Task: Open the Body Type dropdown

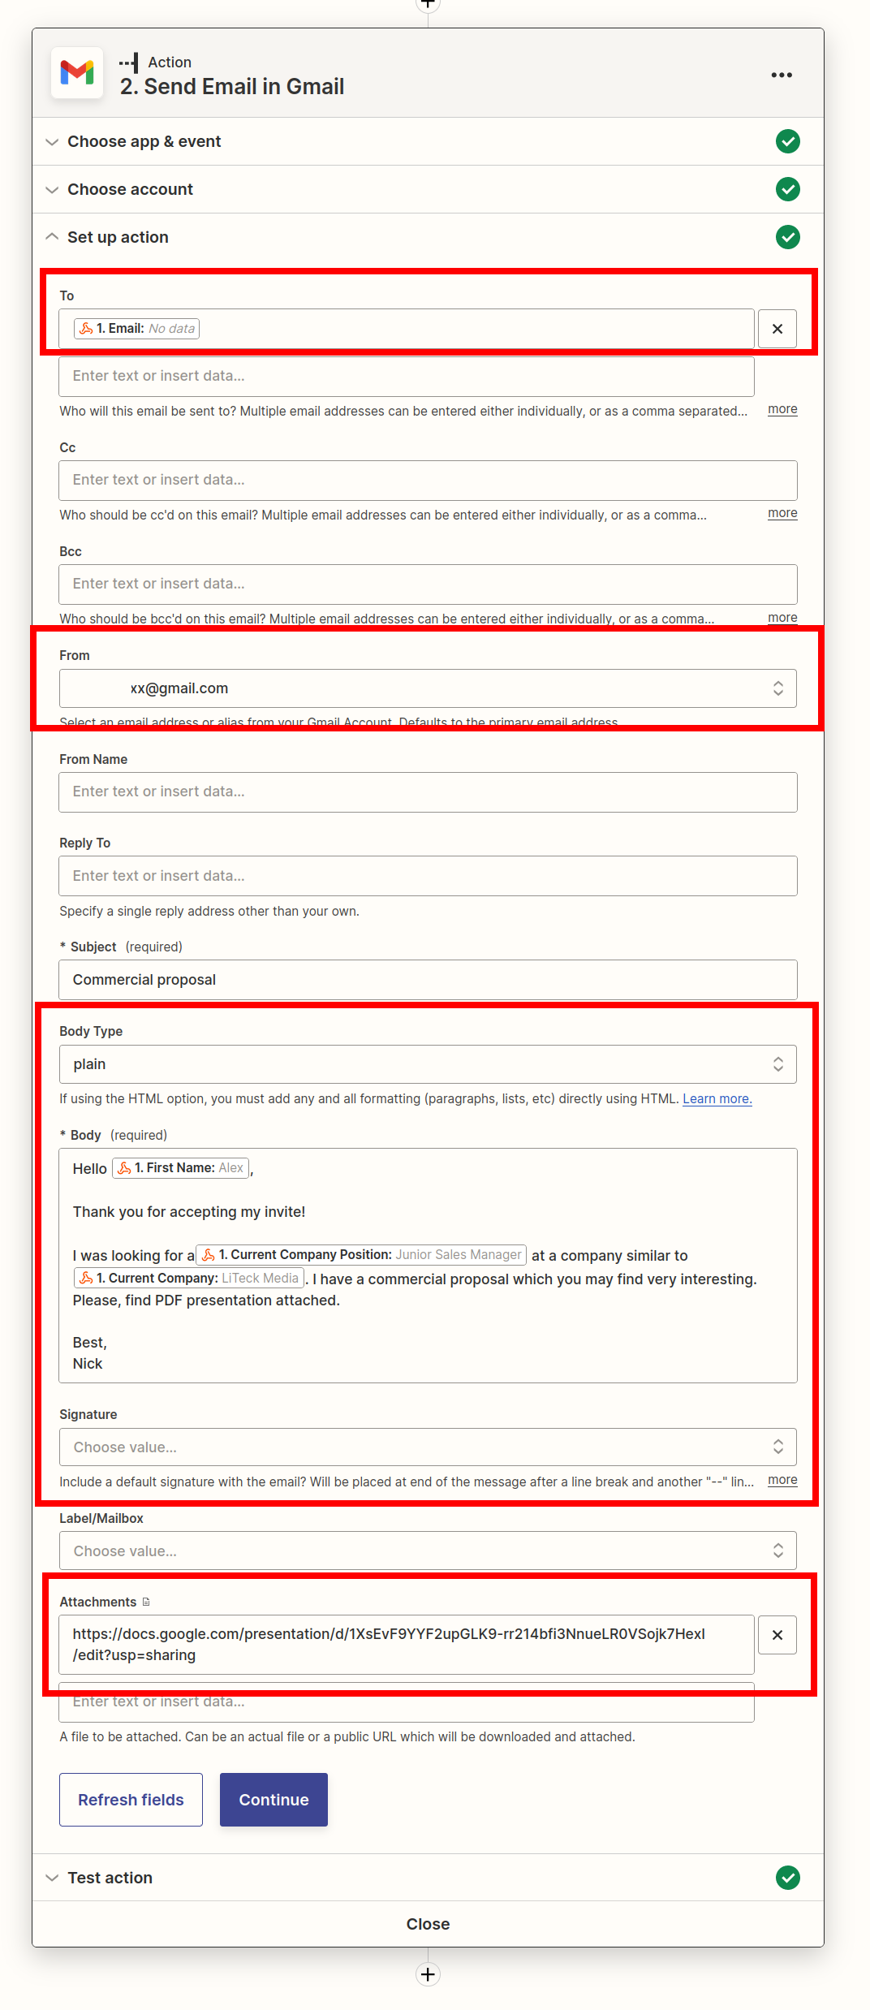Action: tap(428, 1064)
